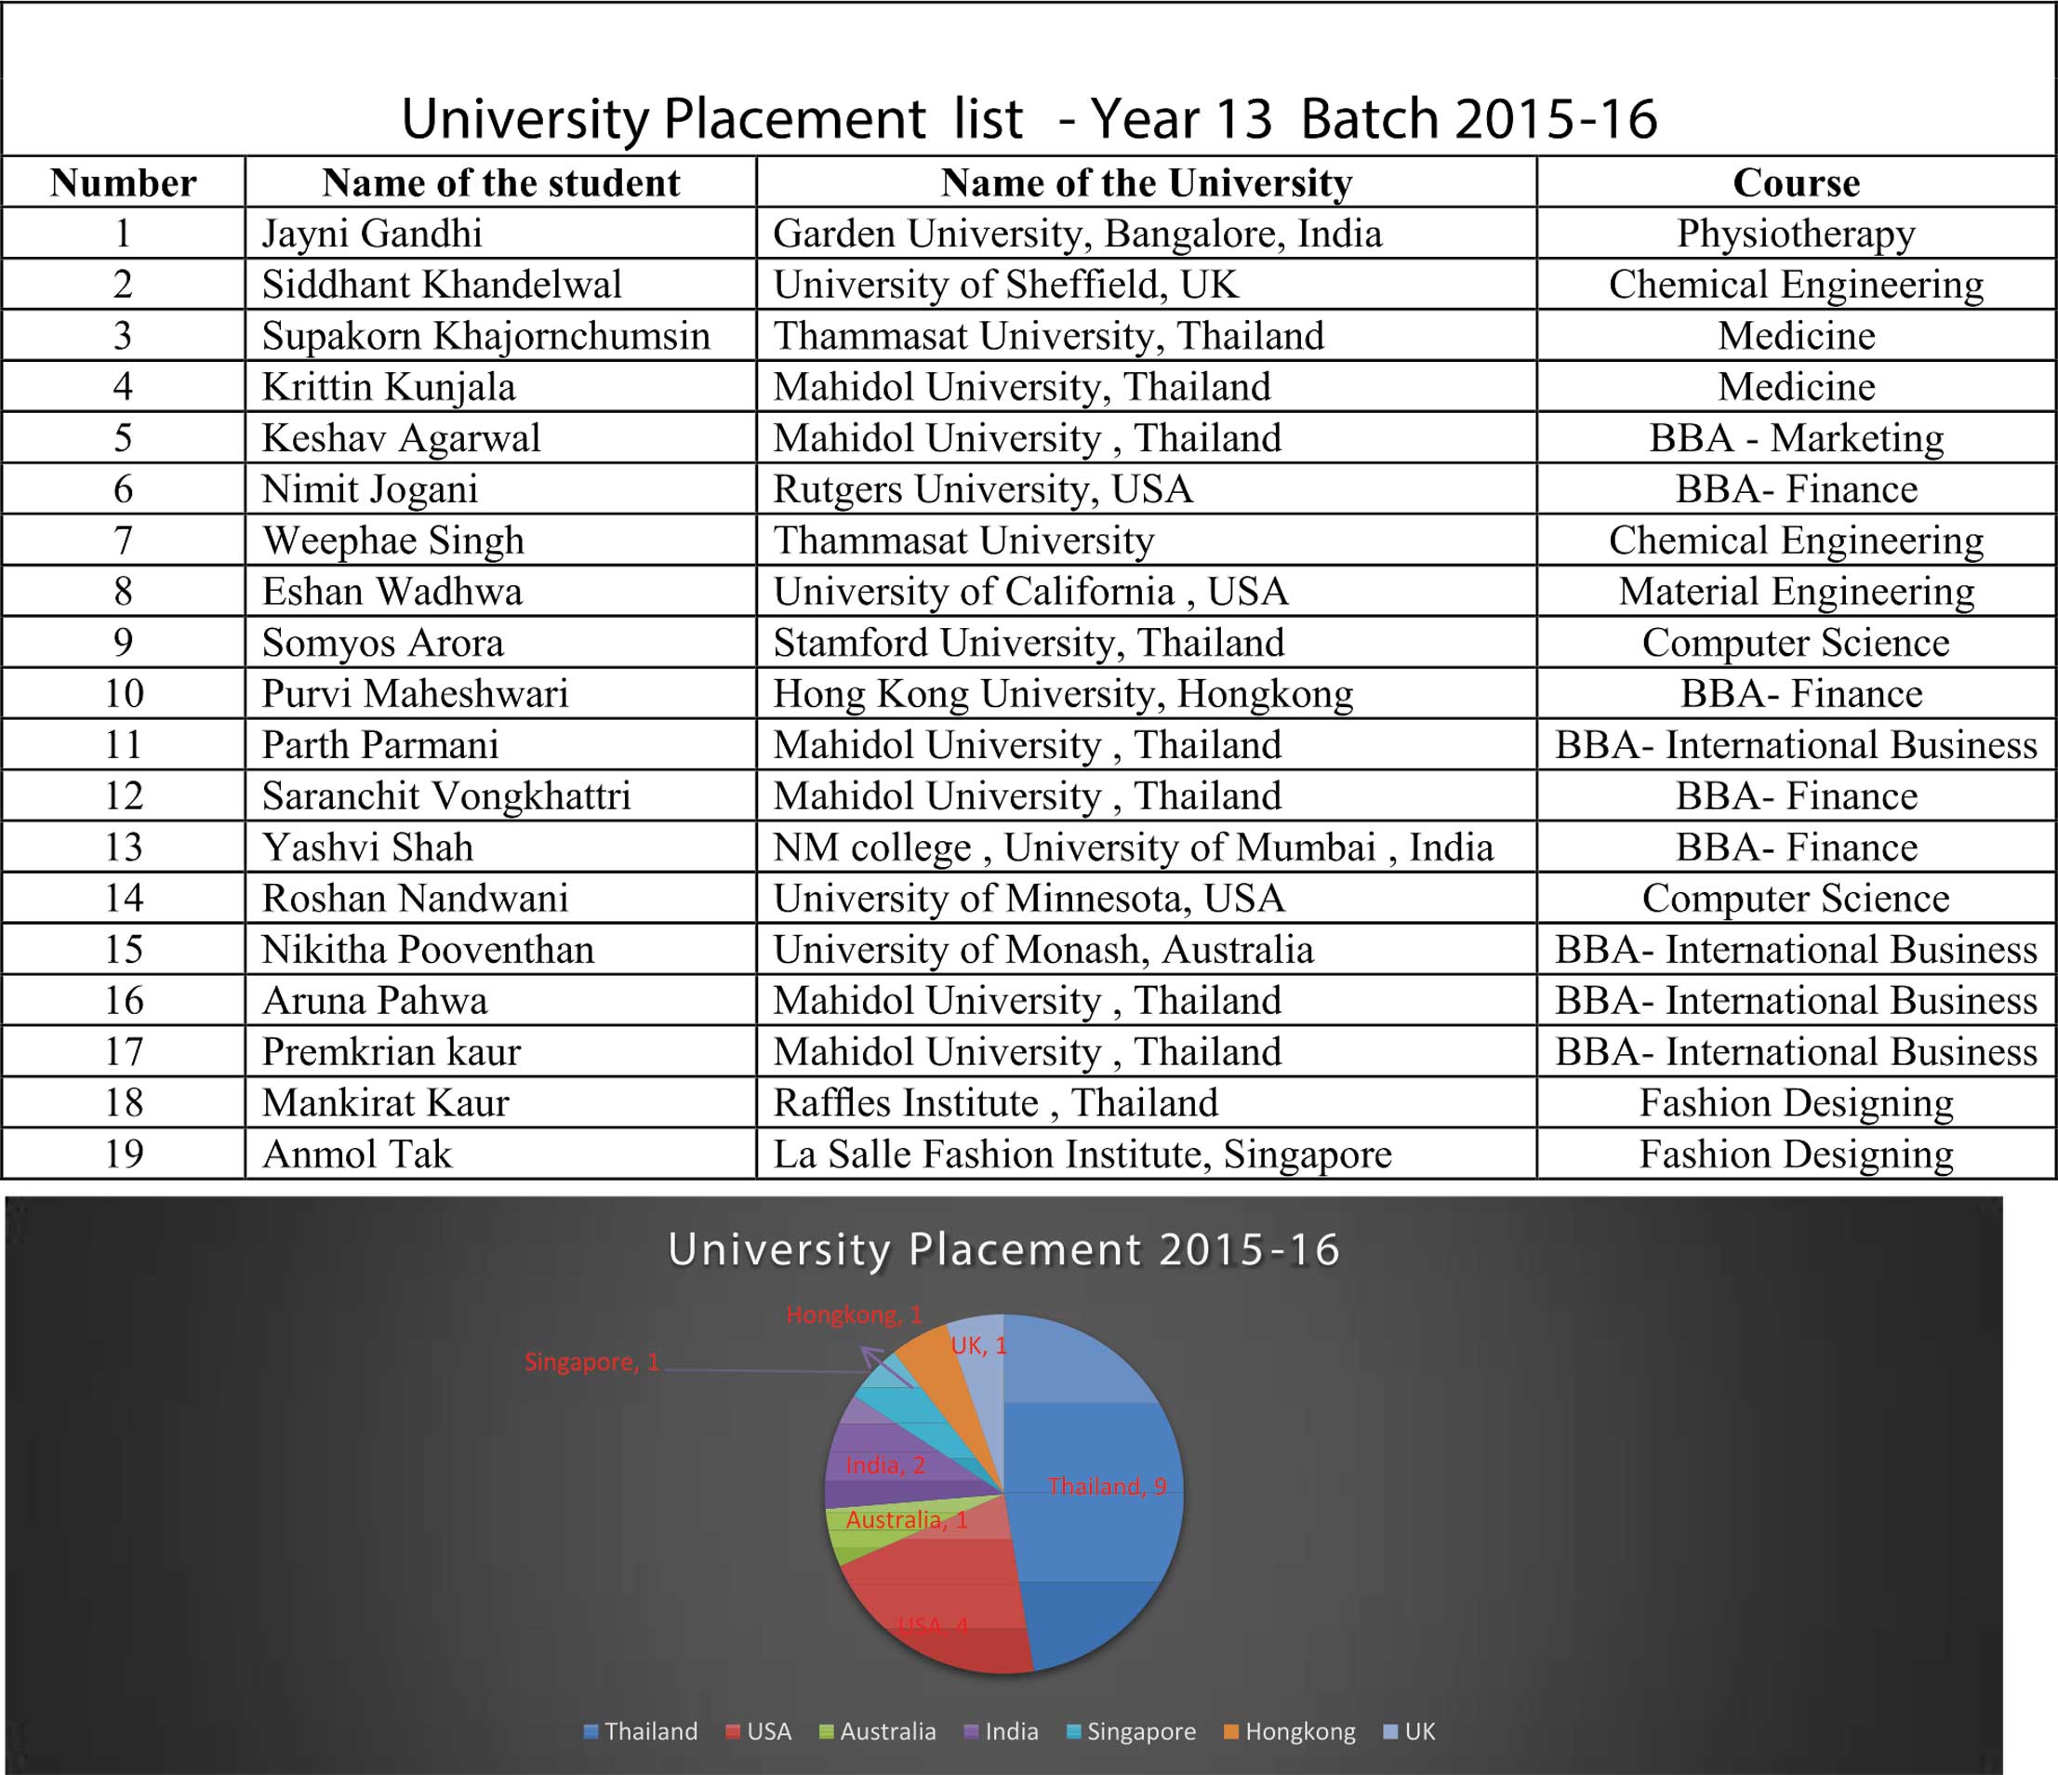
Task: Click the 'India, 2' pie label
Action: point(886,1466)
